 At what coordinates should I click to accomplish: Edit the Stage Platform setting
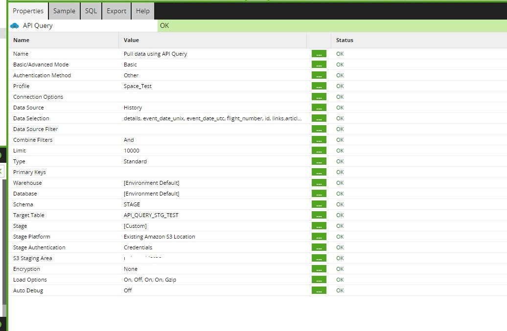pyautogui.click(x=319, y=237)
